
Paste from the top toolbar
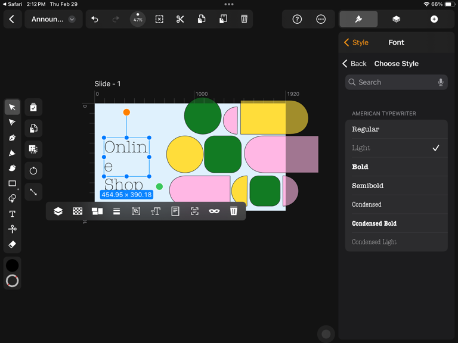[x=223, y=19]
